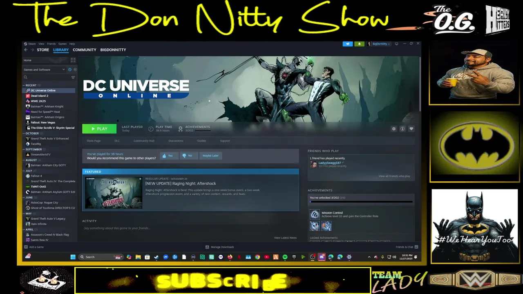Open Chrome from the taskbar

257,257
